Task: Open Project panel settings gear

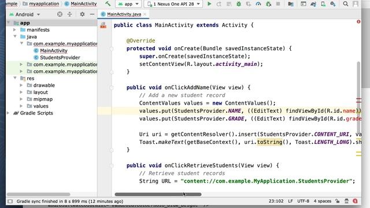Action: click(x=82, y=14)
